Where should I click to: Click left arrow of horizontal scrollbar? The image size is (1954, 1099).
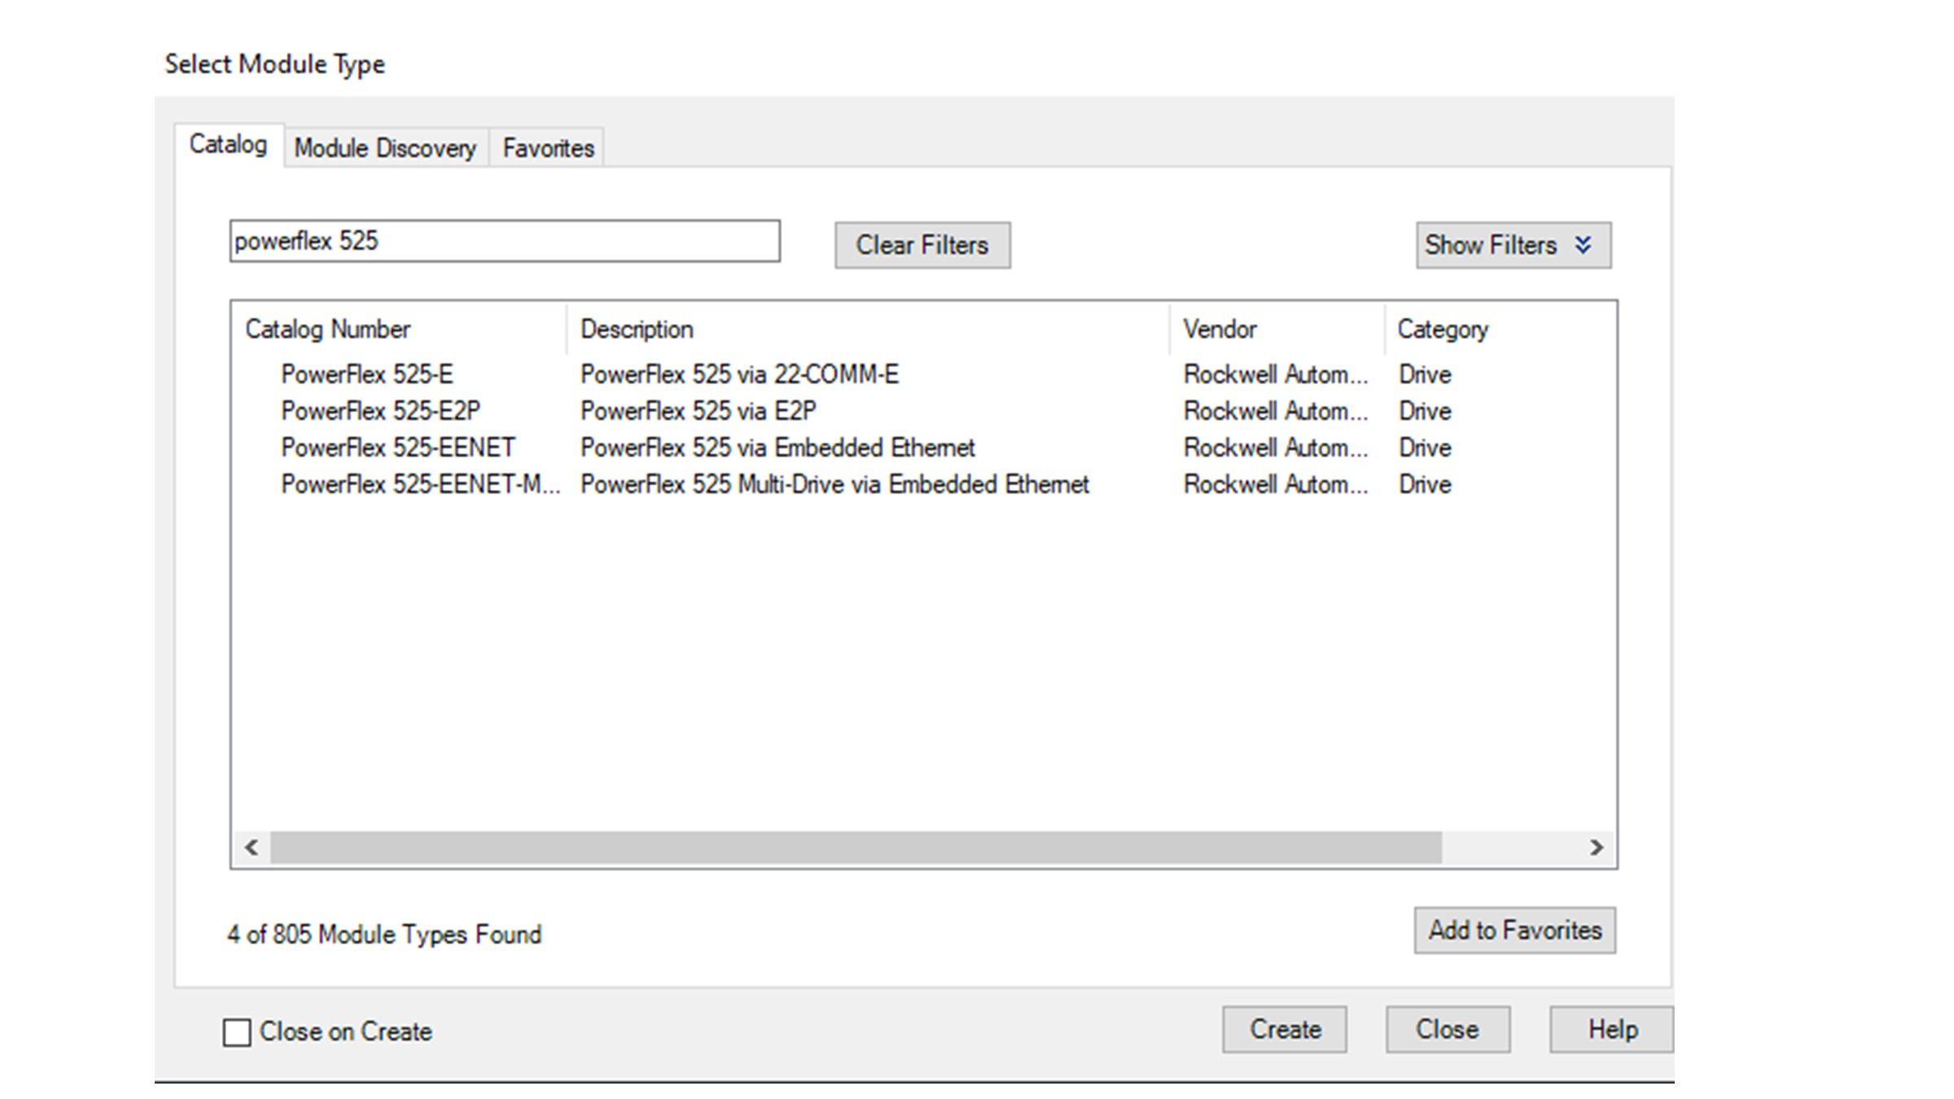(252, 847)
